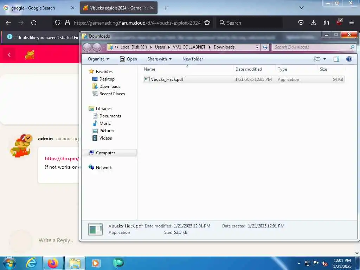Screen dimensions: 360x270
Task: Go back in Explorer Downloads window
Action: pyautogui.click(x=87, y=47)
